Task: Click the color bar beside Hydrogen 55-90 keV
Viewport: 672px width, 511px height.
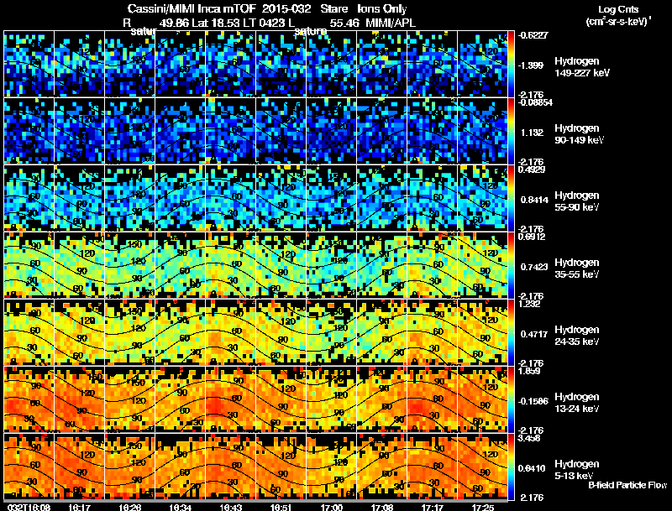Action: pos(511,198)
